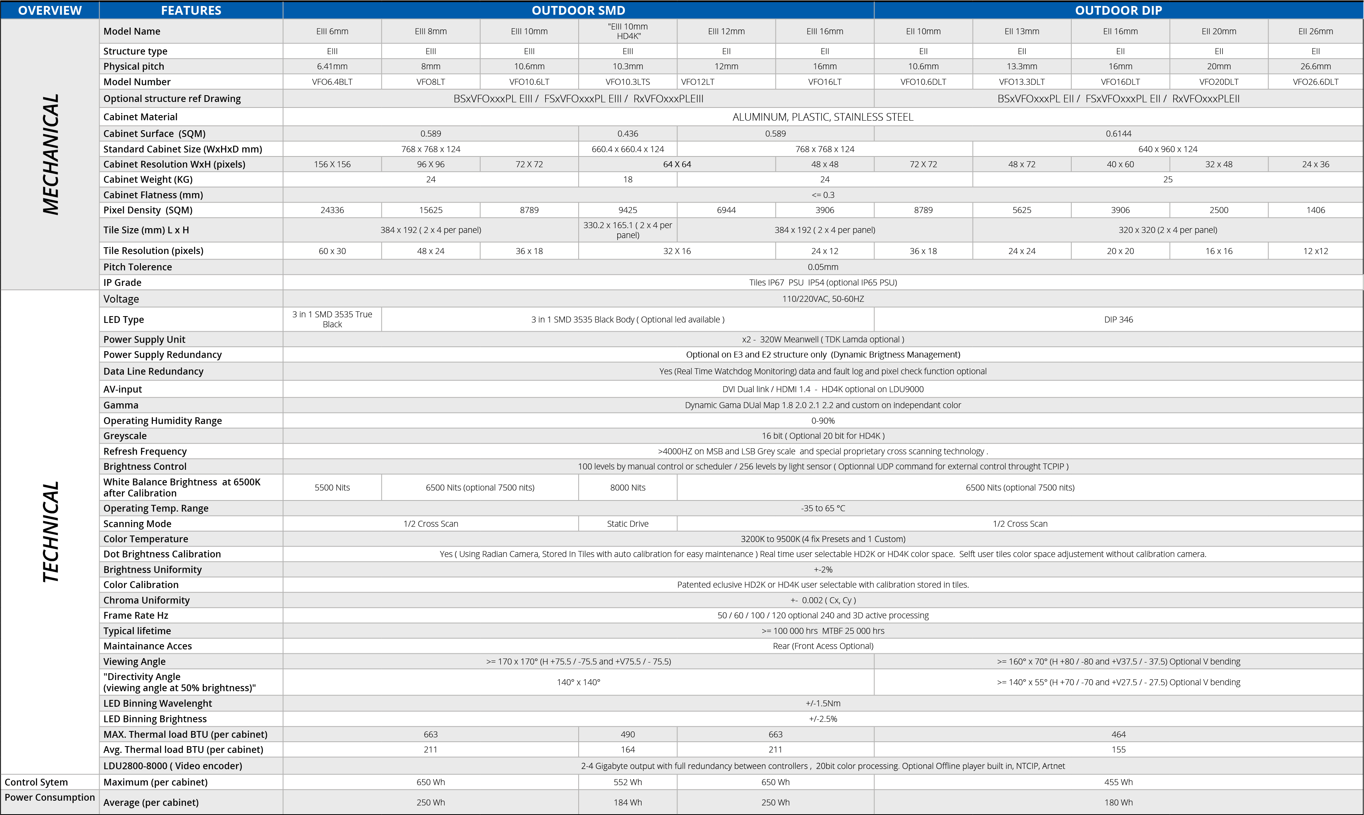The width and height of the screenshot is (1364, 815).
Task: Select the EII 26mm model name cell
Action: (x=1316, y=31)
